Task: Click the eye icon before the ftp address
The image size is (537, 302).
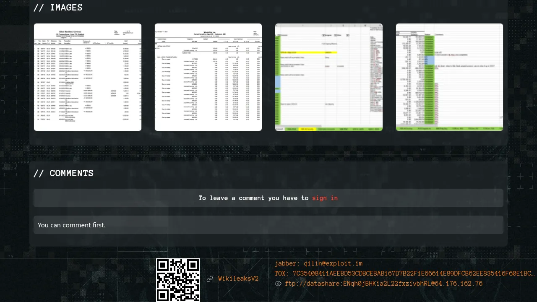Action: point(278,284)
